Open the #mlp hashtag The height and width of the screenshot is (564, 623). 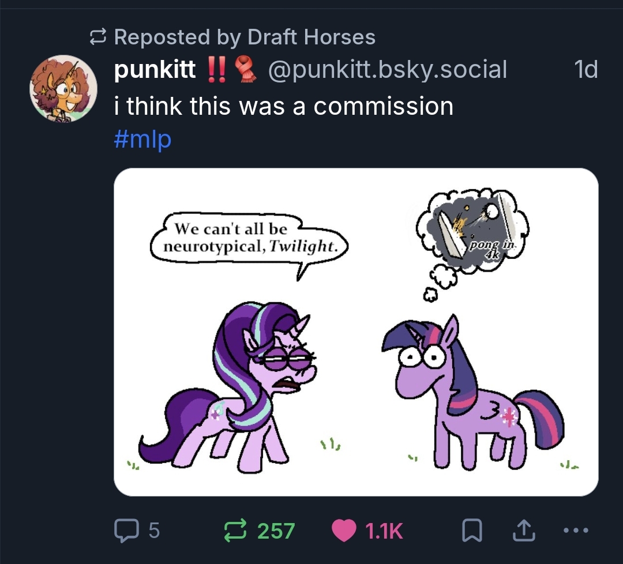point(142,140)
